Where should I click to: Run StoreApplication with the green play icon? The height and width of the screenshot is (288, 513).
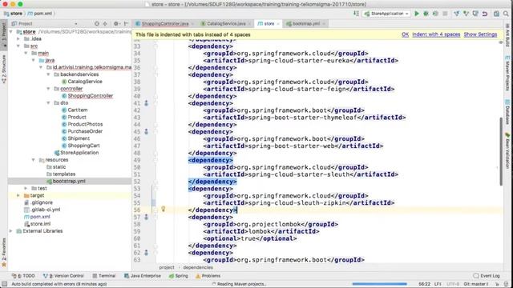417,14
